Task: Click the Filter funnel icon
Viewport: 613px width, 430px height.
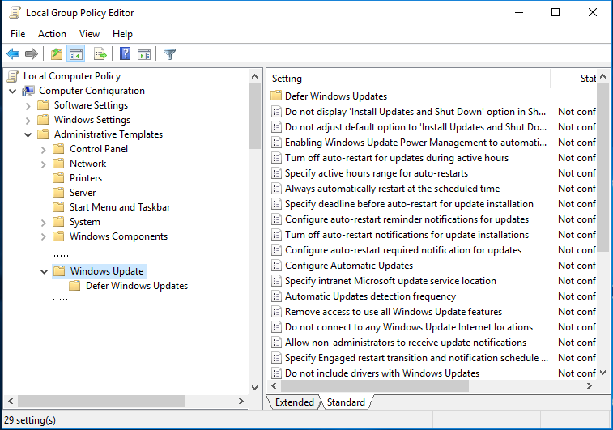Action: click(169, 54)
